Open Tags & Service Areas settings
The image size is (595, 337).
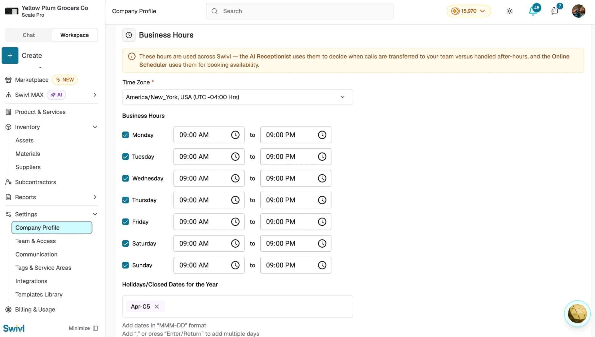tap(43, 268)
